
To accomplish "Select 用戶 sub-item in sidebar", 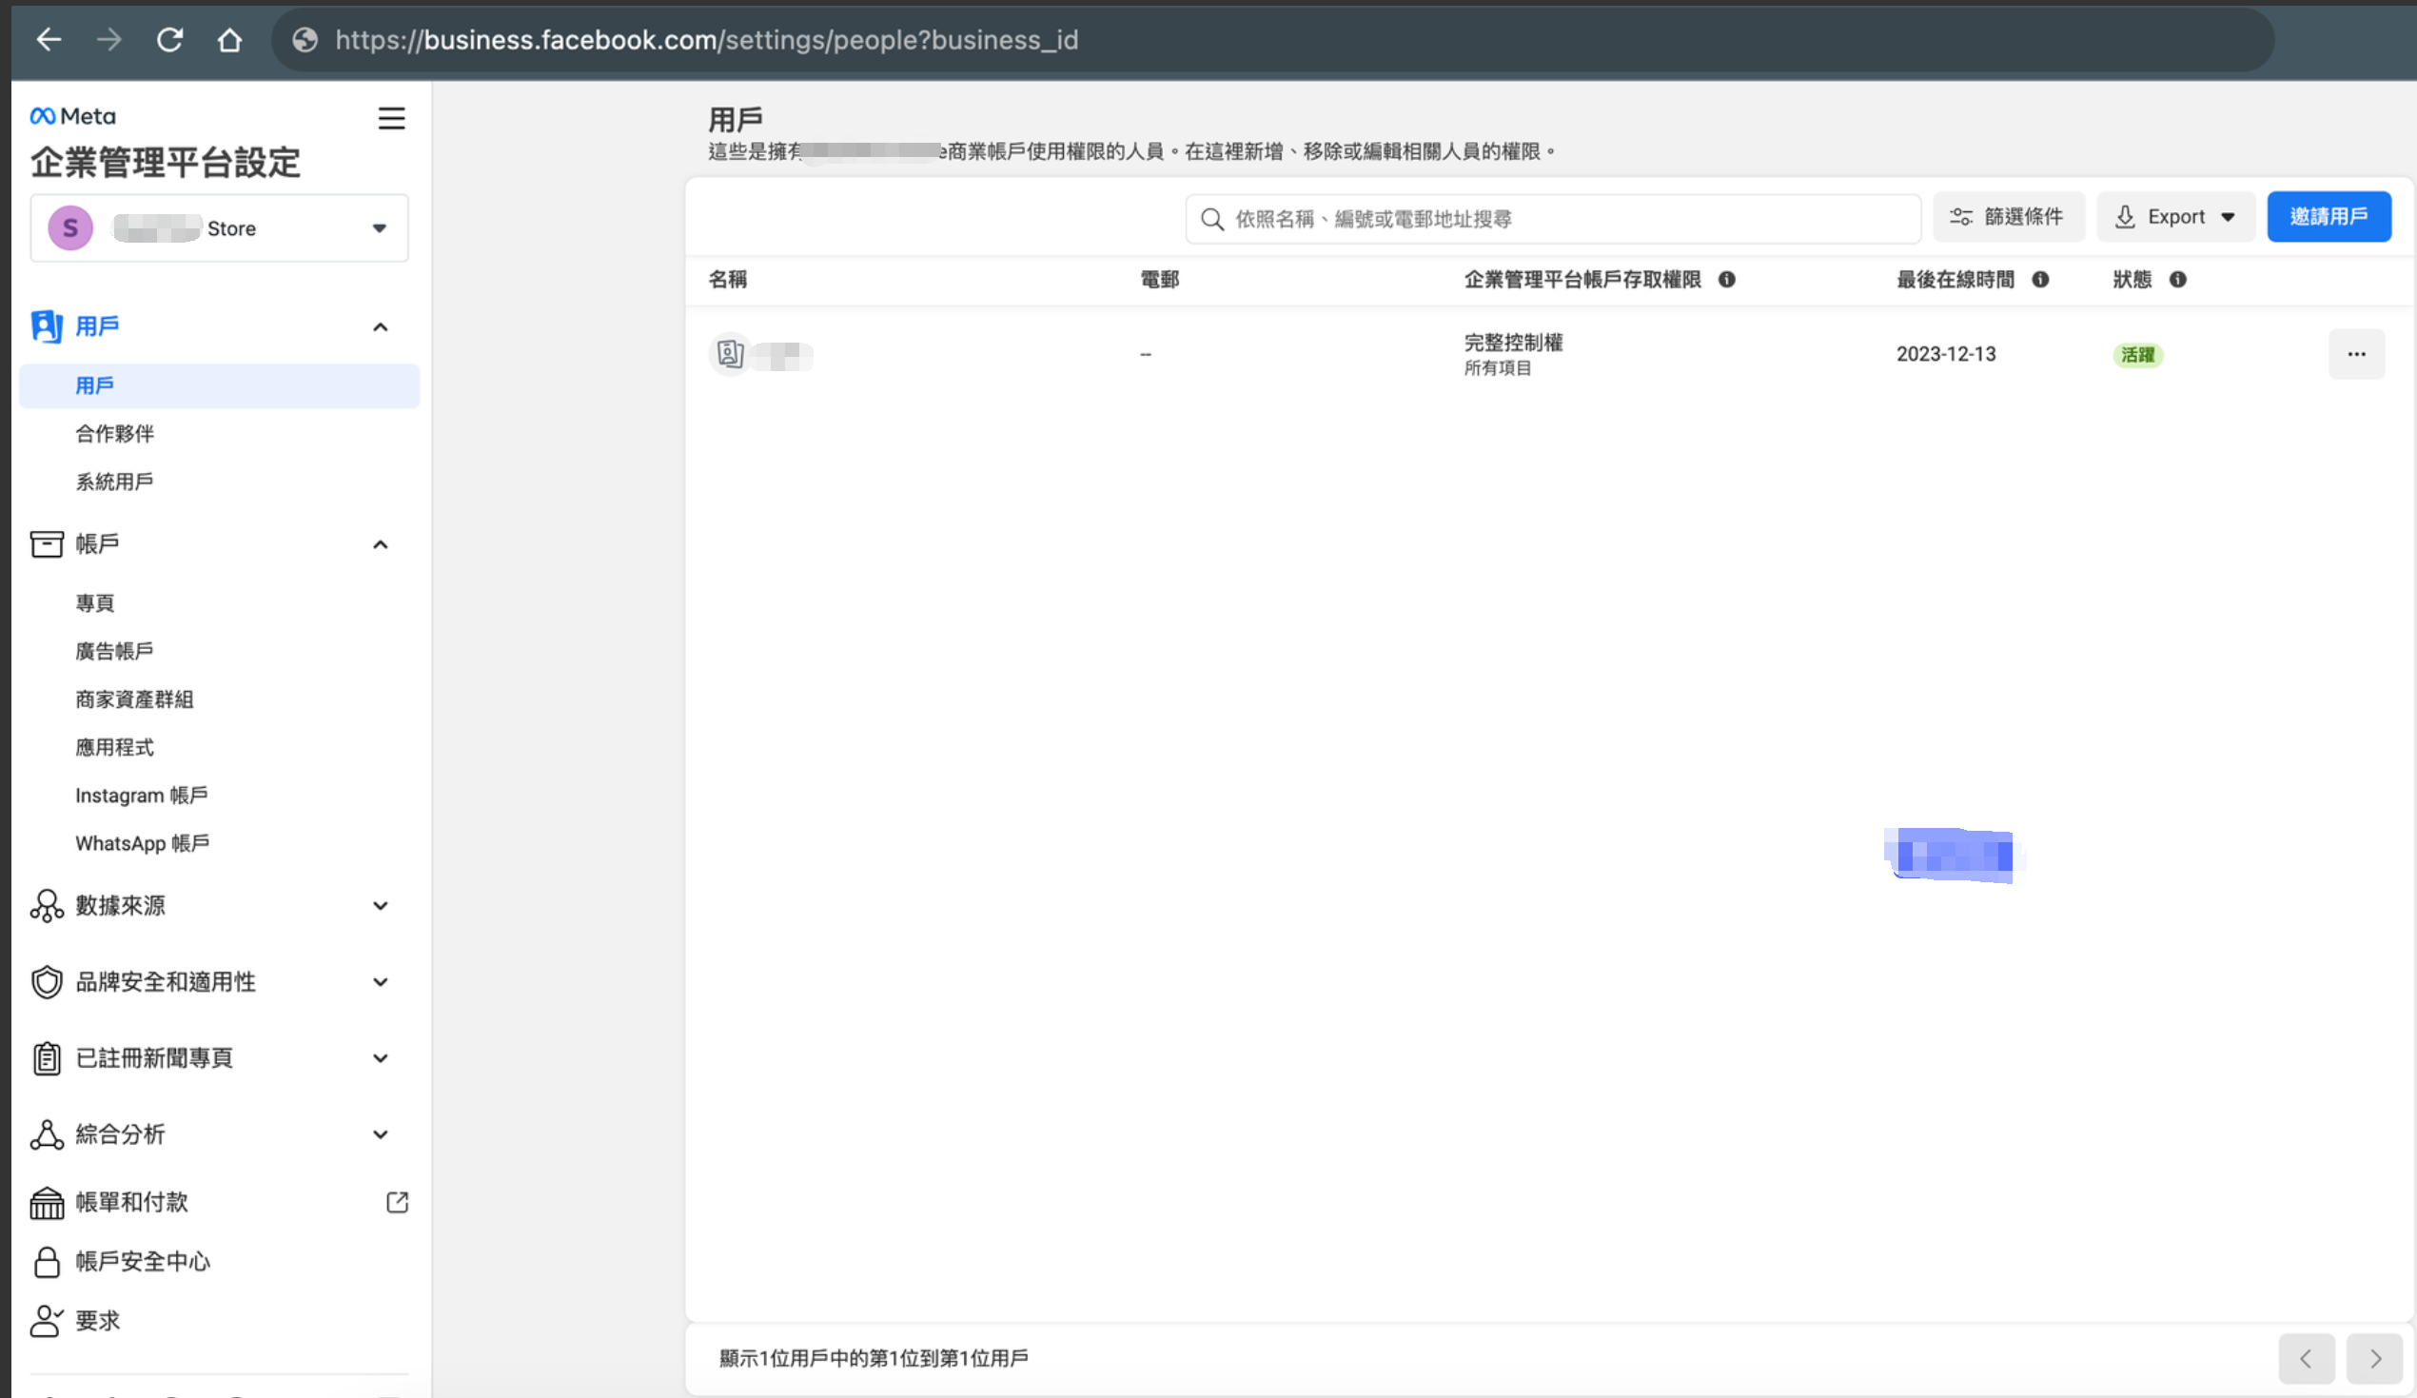I will click(x=220, y=385).
